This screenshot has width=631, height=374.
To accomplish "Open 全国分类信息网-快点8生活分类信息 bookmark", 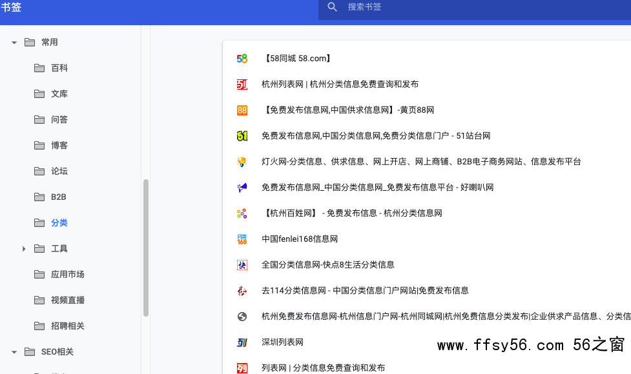I will [328, 265].
